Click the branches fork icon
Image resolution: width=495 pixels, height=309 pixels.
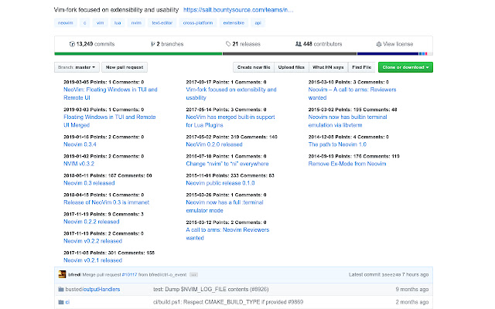point(153,45)
